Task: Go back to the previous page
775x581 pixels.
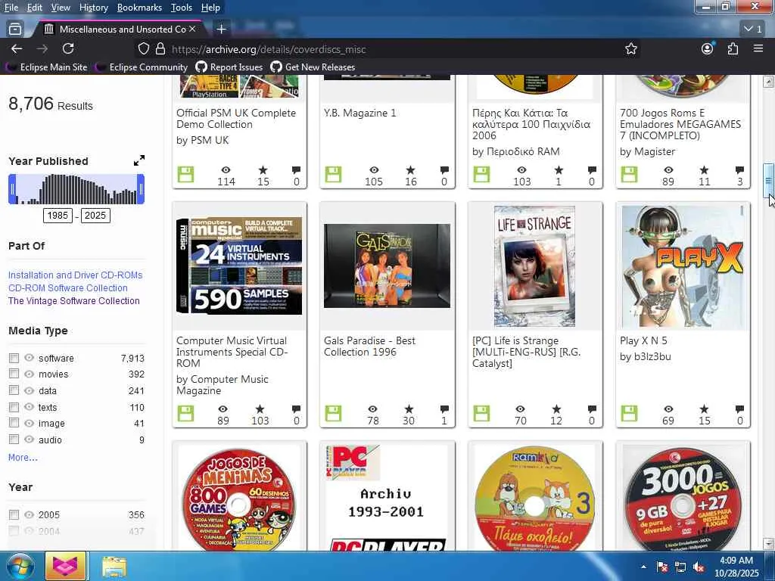Action: (x=17, y=48)
